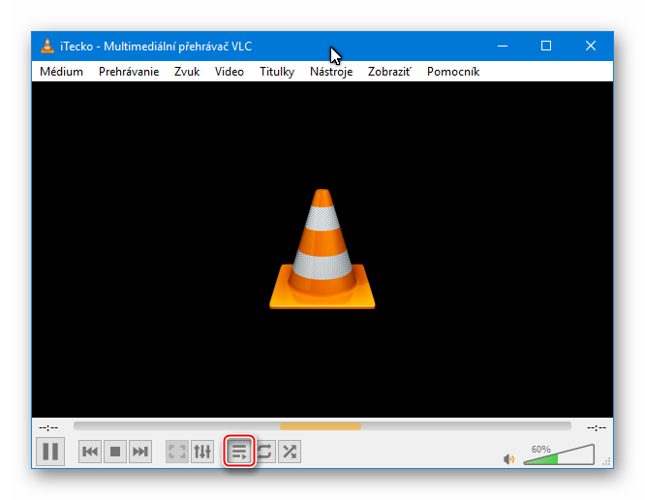Screen dimensions: 645x500
Task: Open the Zobraziť menu
Action: tap(389, 72)
